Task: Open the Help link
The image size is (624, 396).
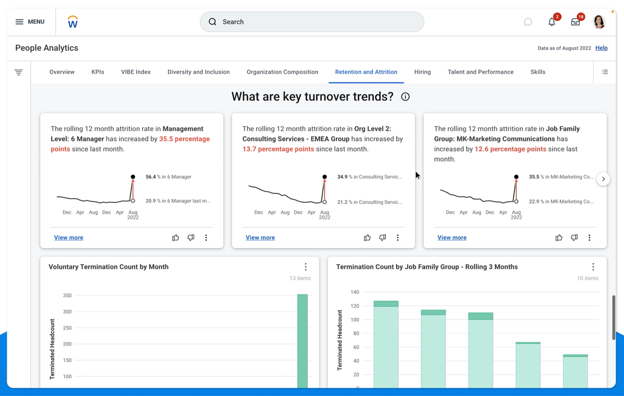Action: tap(601, 48)
